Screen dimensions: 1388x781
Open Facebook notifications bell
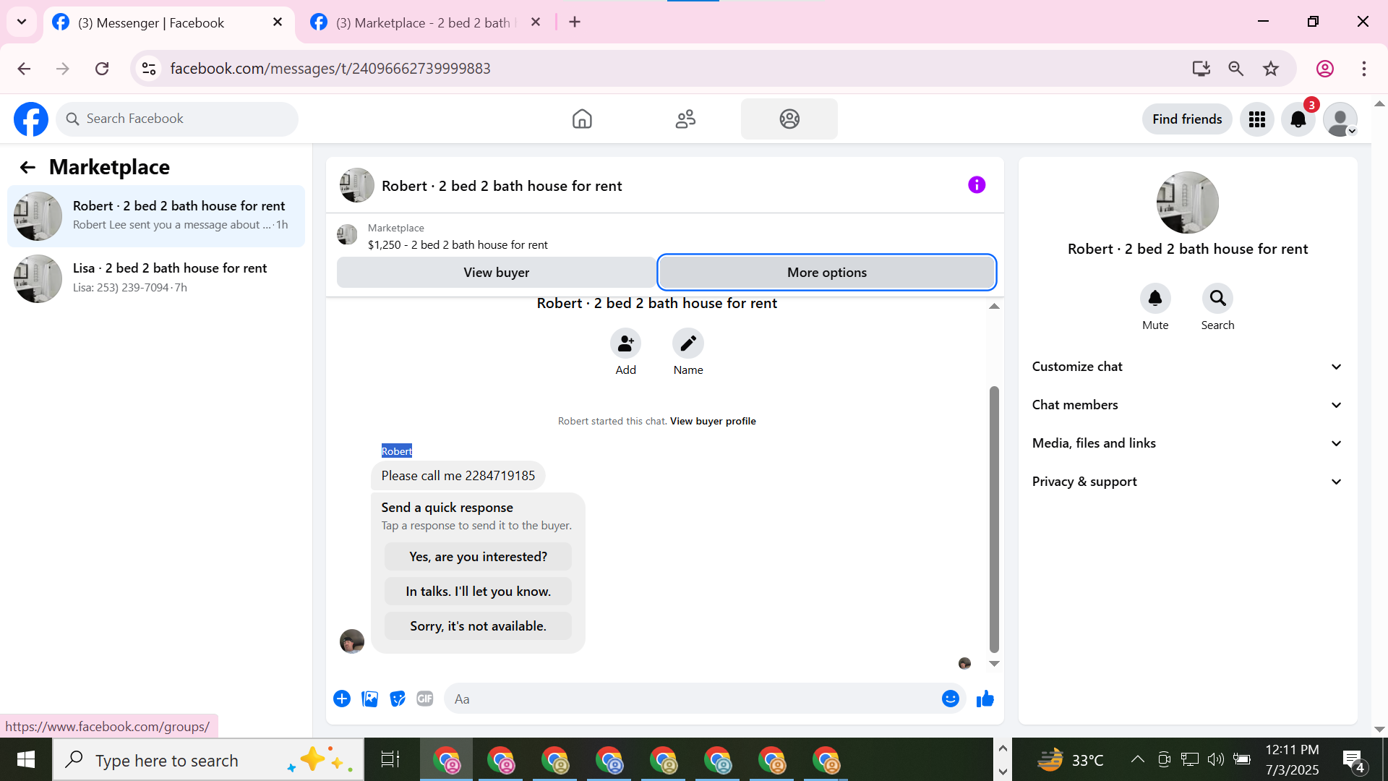tap(1298, 119)
